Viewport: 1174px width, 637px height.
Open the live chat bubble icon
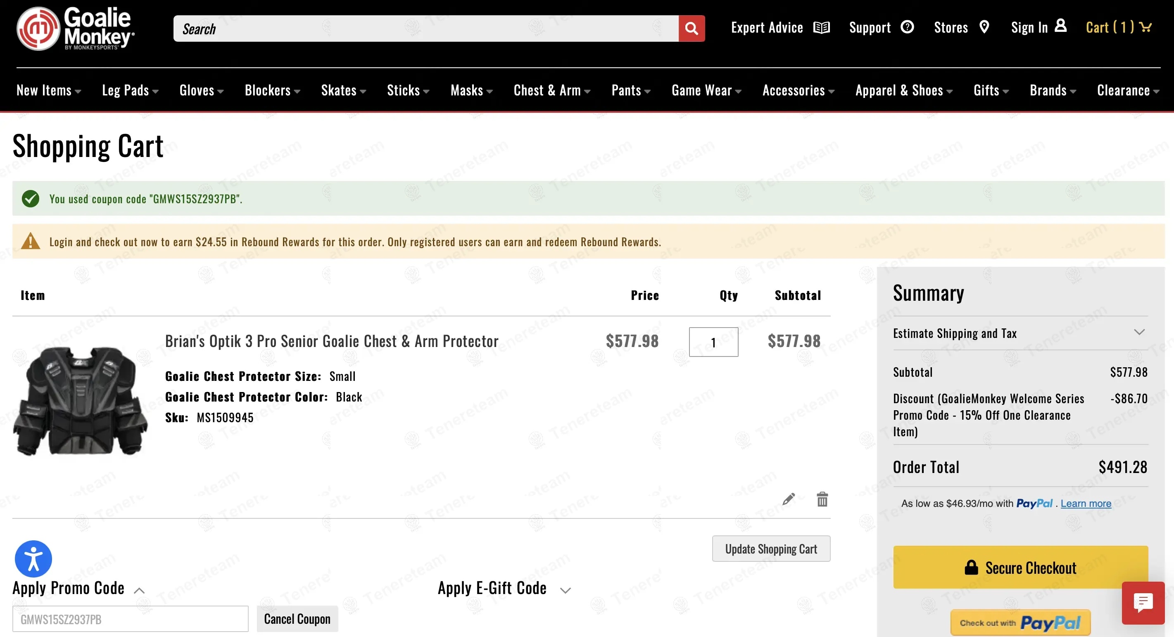coord(1143,603)
